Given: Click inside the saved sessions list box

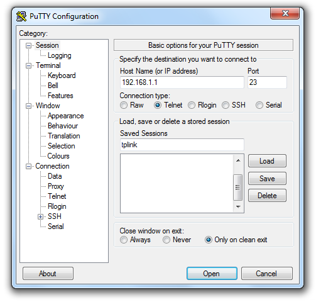Looking at the screenshot, I should [177, 183].
